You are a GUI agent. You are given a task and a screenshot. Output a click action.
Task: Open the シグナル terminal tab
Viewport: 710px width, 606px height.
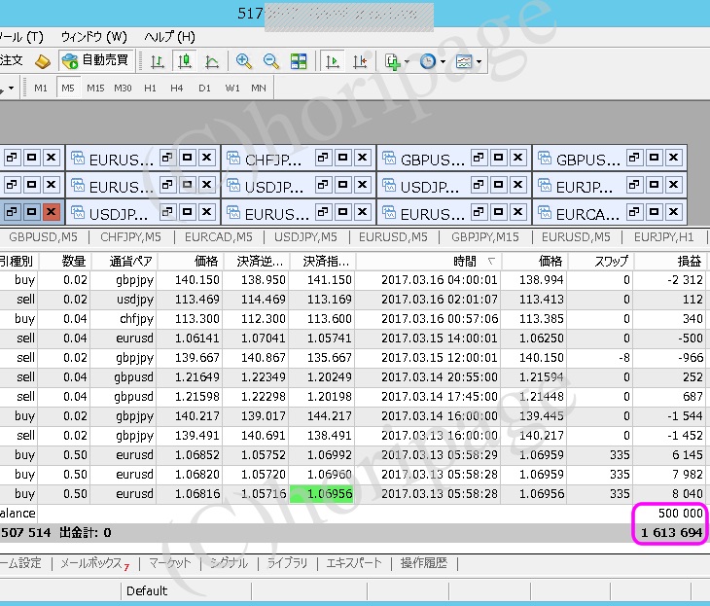(229, 563)
